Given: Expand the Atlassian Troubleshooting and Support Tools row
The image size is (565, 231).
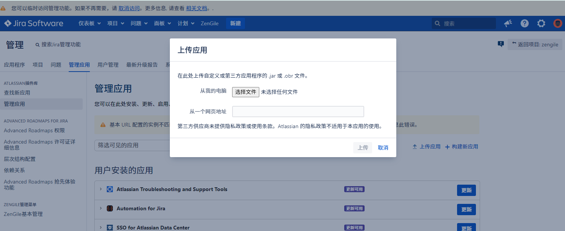Looking at the screenshot, I should point(101,189).
